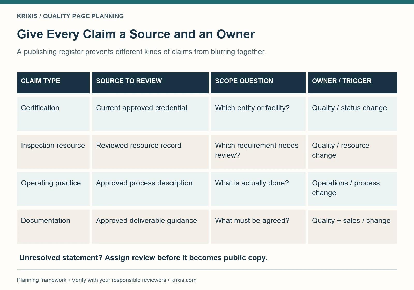Select the 'Documentation' claim type cell
The height and width of the screenshot is (290, 414).
(x=53, y=227)
